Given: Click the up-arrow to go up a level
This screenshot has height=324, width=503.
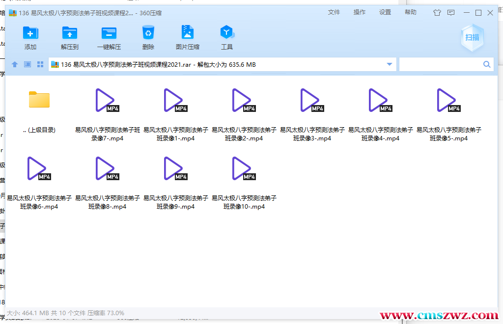Looking at the screenshot, I should (15, 64).
